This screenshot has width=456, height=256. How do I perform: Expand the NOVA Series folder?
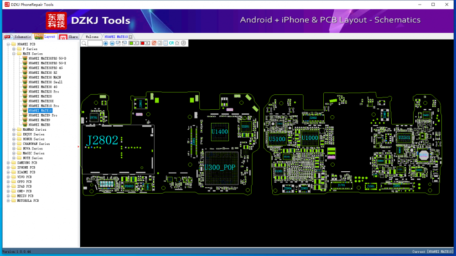tap(14, 148)
